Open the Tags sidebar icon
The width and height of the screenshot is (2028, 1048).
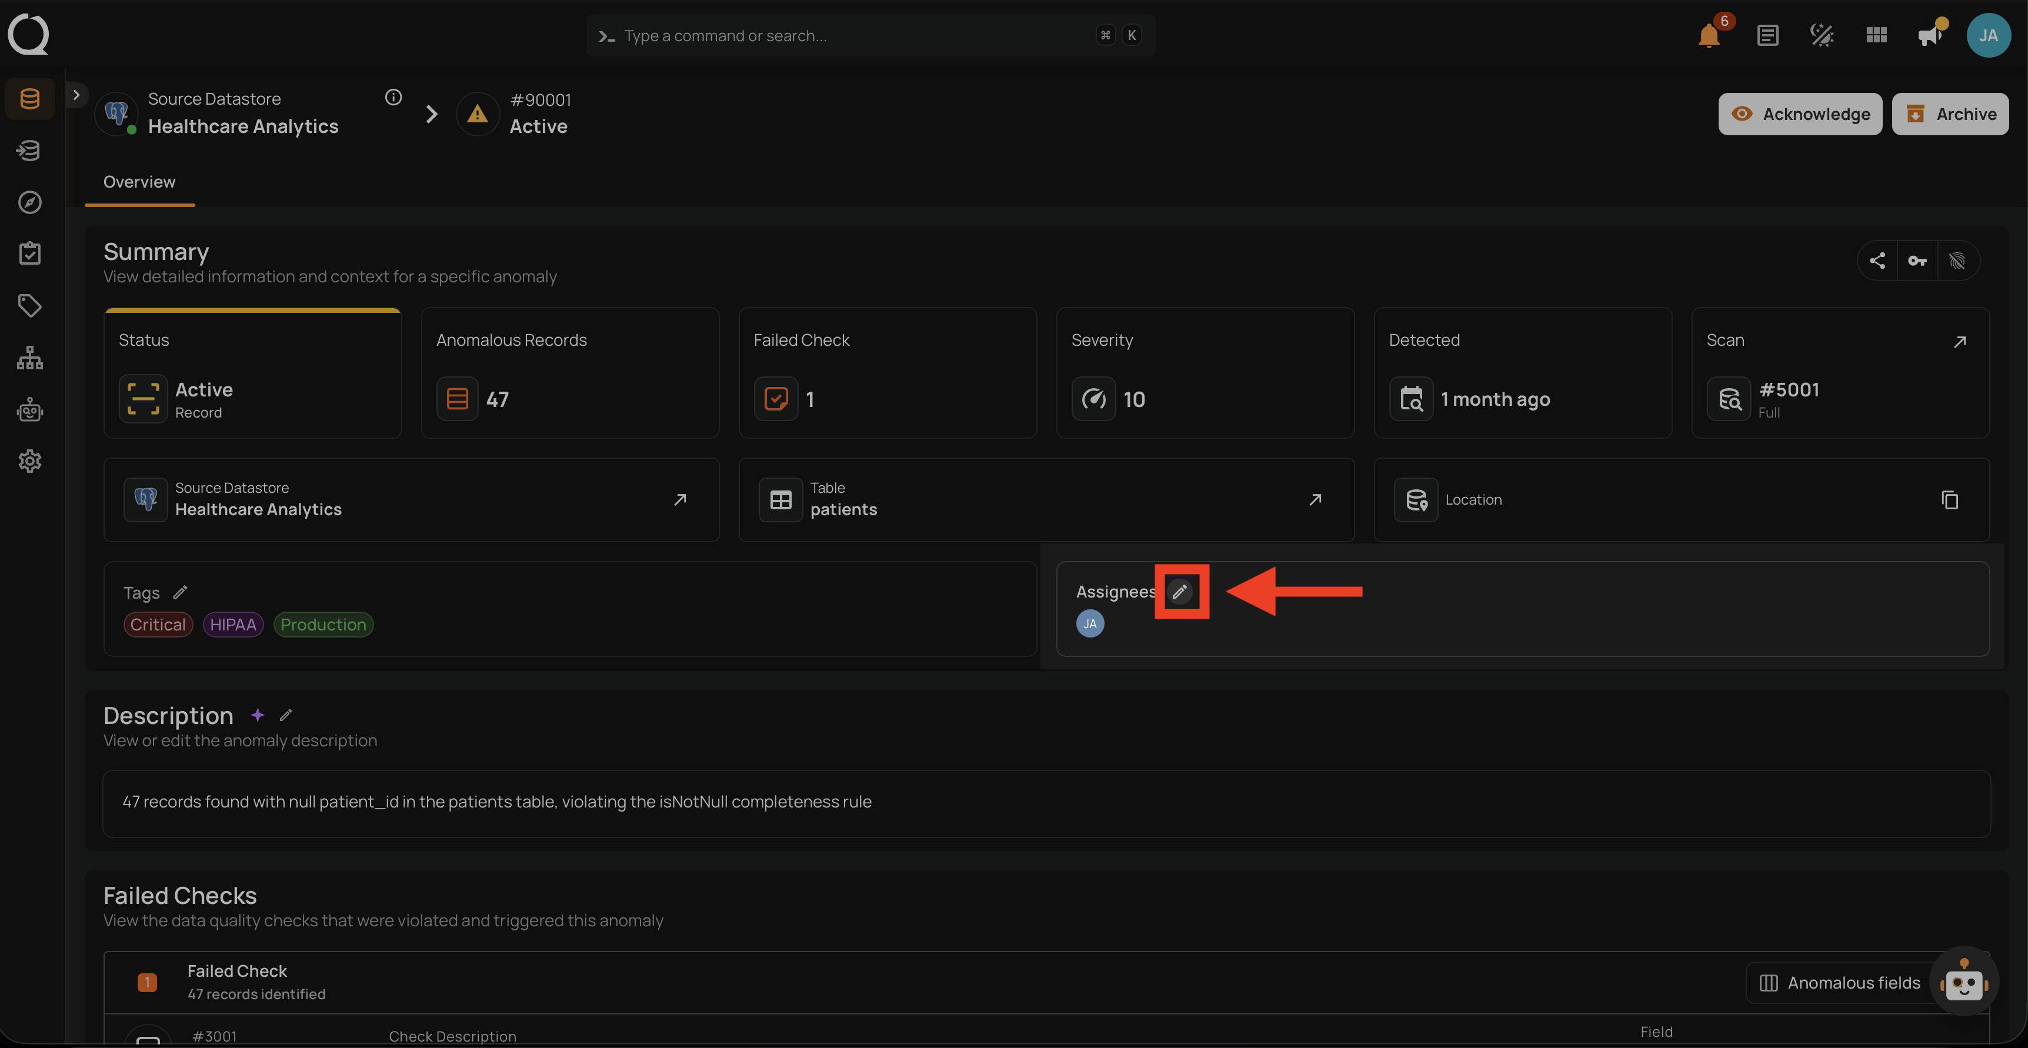(30, 305)
